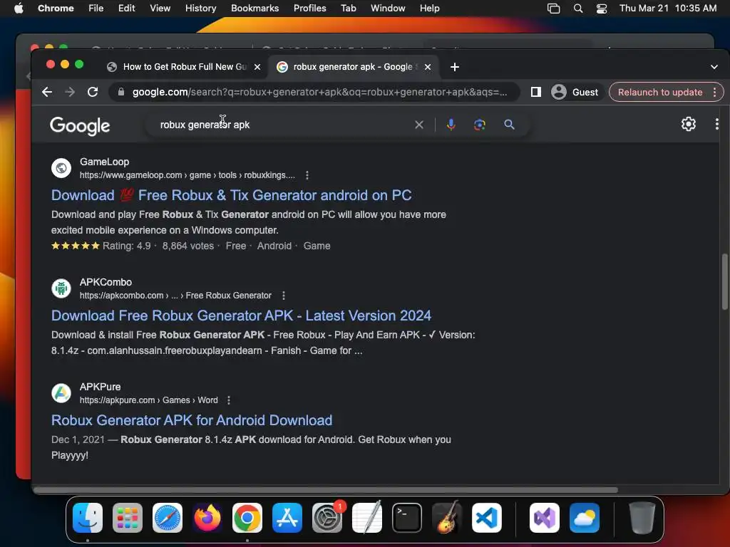
Task: Open the Edit menu
Action: [127, 8]
